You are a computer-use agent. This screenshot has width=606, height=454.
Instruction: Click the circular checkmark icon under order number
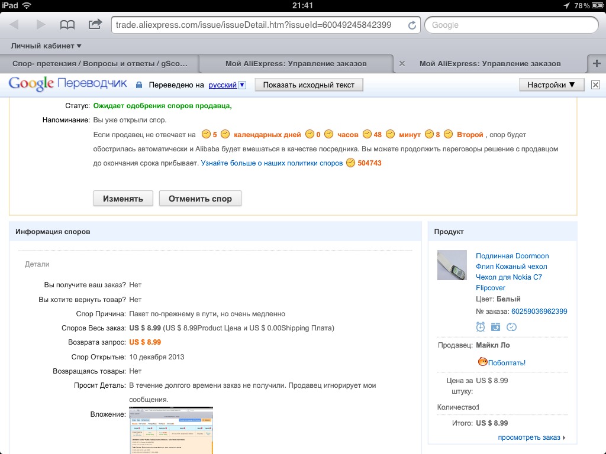[x=511, y=327]
